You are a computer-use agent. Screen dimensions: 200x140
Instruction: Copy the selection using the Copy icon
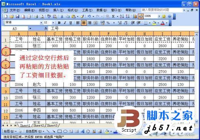tap(68, 16)
